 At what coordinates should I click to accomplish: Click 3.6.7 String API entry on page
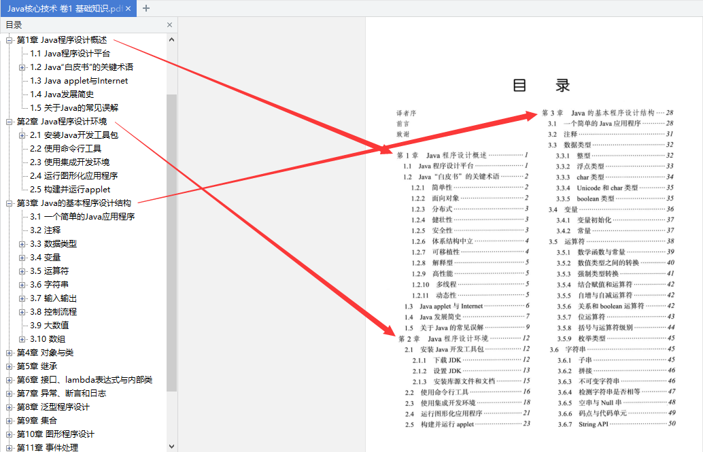pyautogui.click(x=617, y=424)
